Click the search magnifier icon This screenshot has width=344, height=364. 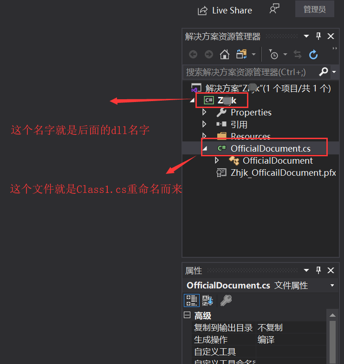[323, 72]
